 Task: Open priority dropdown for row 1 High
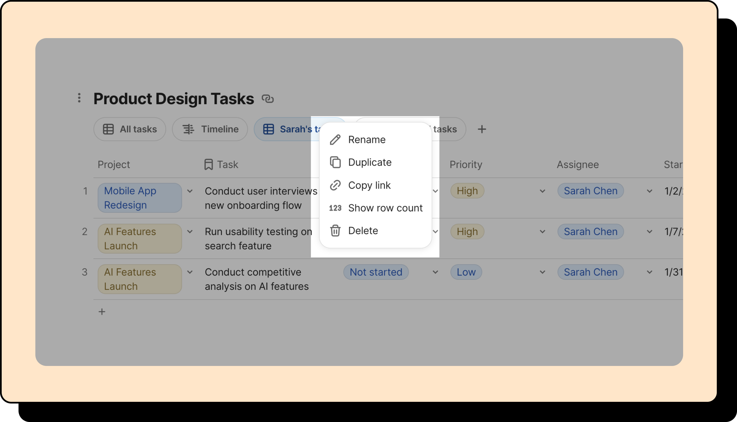542,191
